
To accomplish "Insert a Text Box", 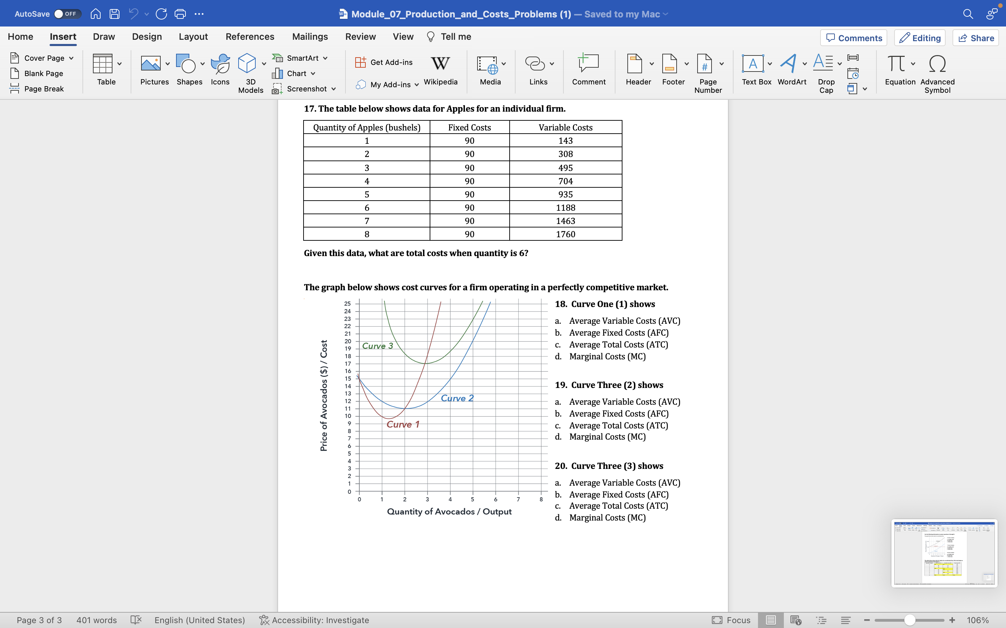I will 753,65.
